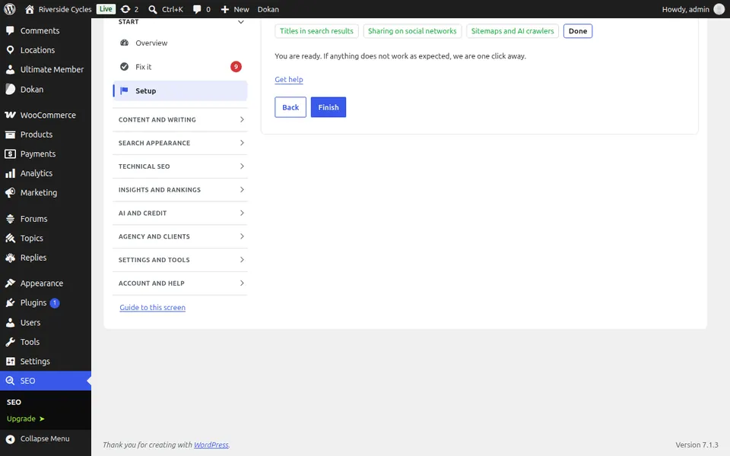Open the Marketing megaphone item
Viewport: 730px width, 456px height.
46,192
